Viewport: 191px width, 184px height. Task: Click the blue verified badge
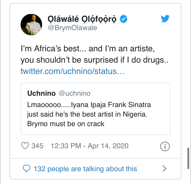(124, 19)
